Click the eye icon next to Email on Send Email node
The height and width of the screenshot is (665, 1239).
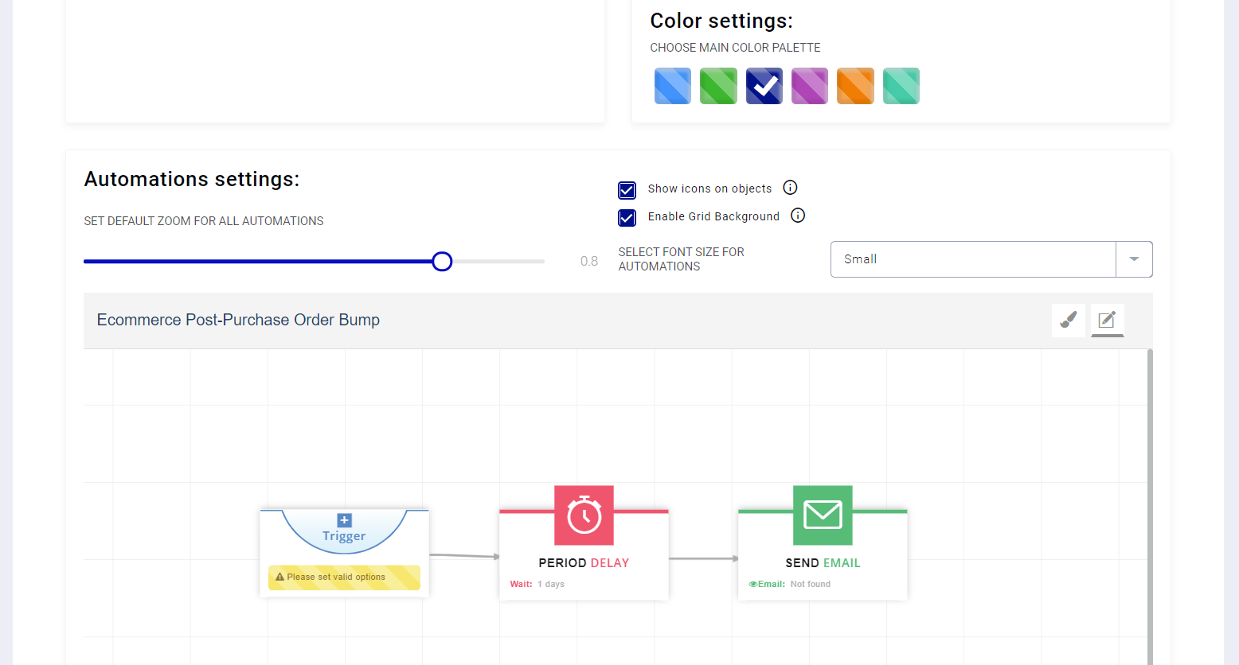tap(751, 583)
